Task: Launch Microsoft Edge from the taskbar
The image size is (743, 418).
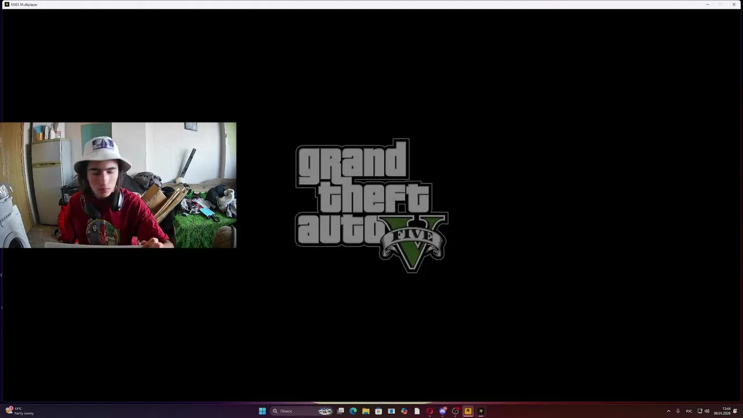Action: [353, 411]
